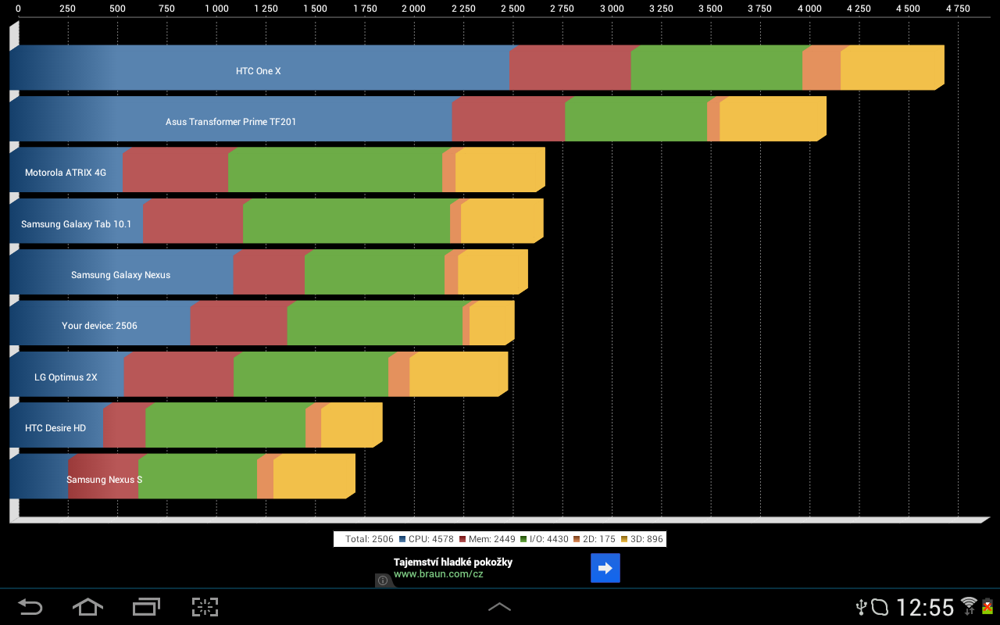Image resolution: width=1000 pixels, height=625 pixels.
Task: Tap the smart screen icon near the USB symbol
Action: pos(880,607)
